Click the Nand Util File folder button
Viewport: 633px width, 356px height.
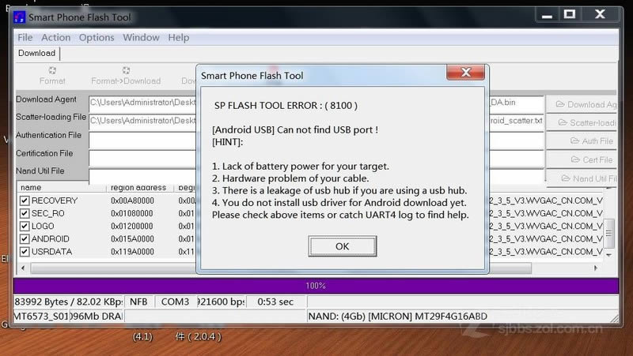[585, 178]
